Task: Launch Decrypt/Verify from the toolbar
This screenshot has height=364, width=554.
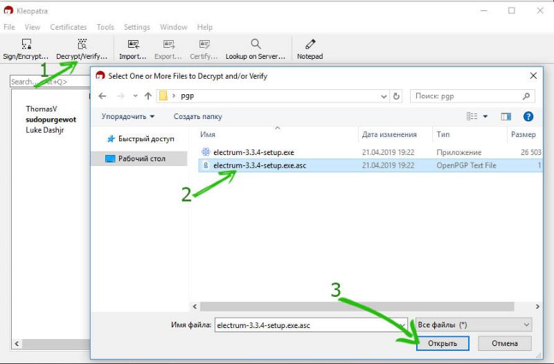Action: [x=82, y=49]
